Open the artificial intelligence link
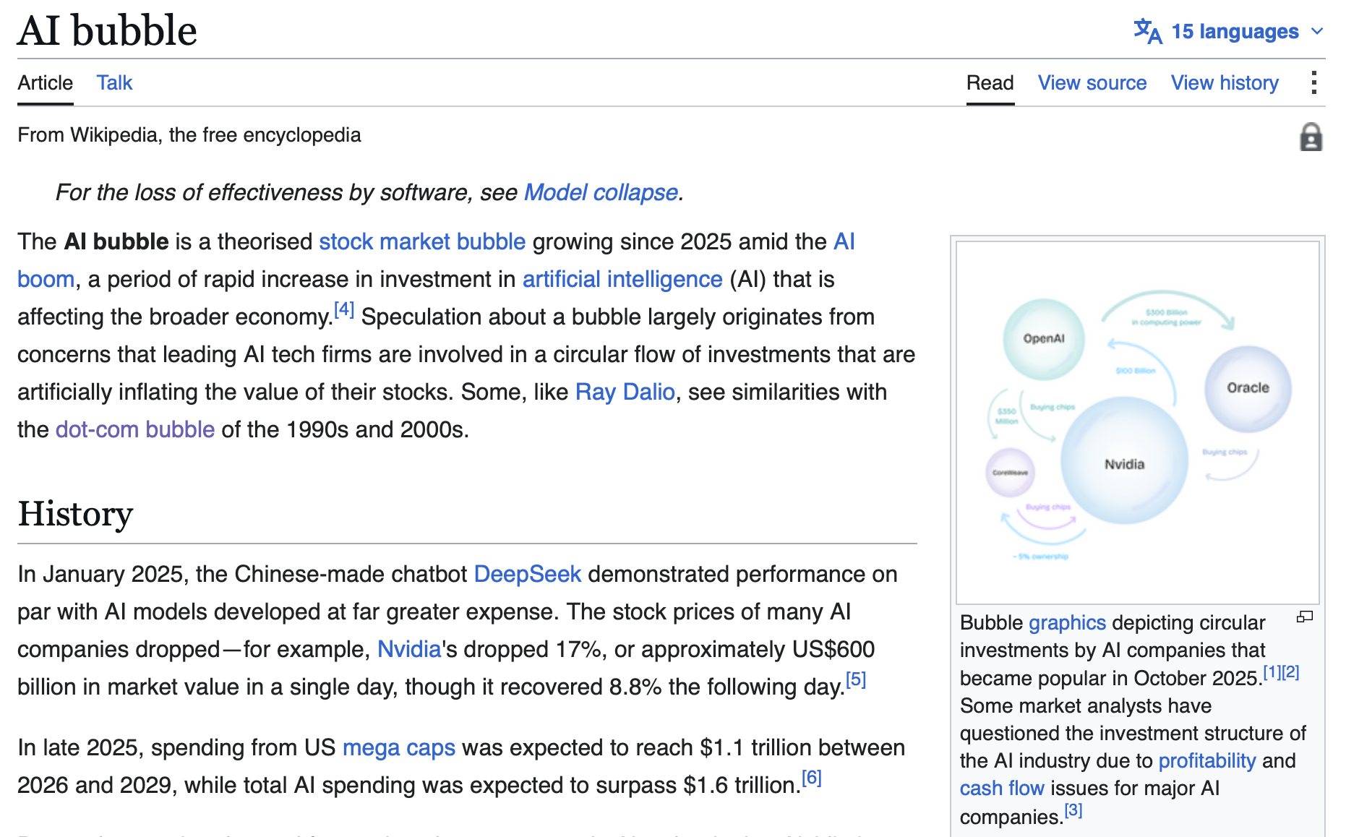This screenshot has height=837, width=1346. 622,279
